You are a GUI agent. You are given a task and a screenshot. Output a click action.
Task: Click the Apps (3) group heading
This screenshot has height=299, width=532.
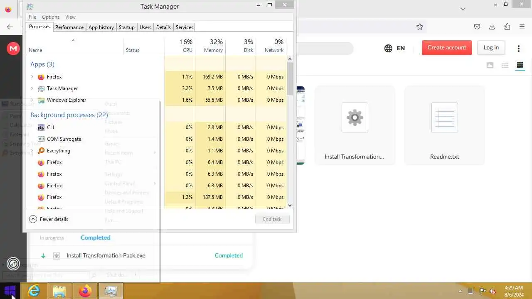(x=42, y=64)
